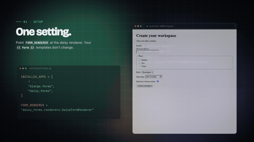Image resolution: width=254 pixels, height=142 pixels.
Task: Close the browser window with red dot
Action: pos(135,26)
